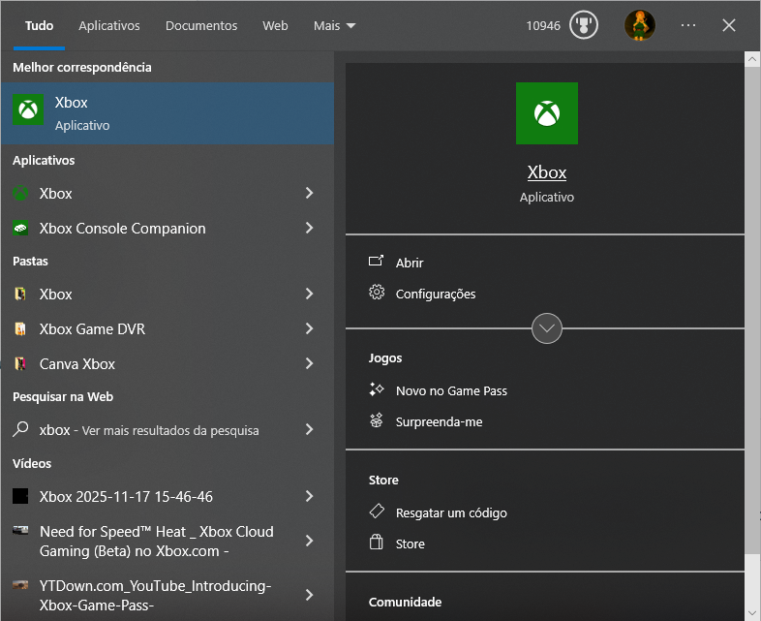
Task: Click the Store shopping bag icon
Action: click(x=377, y=543)
